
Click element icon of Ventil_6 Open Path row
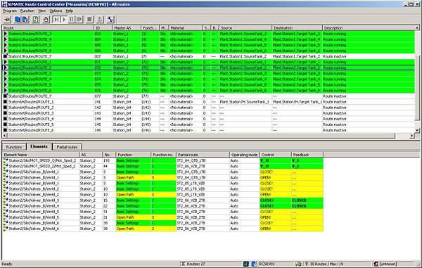coord(6,229)
